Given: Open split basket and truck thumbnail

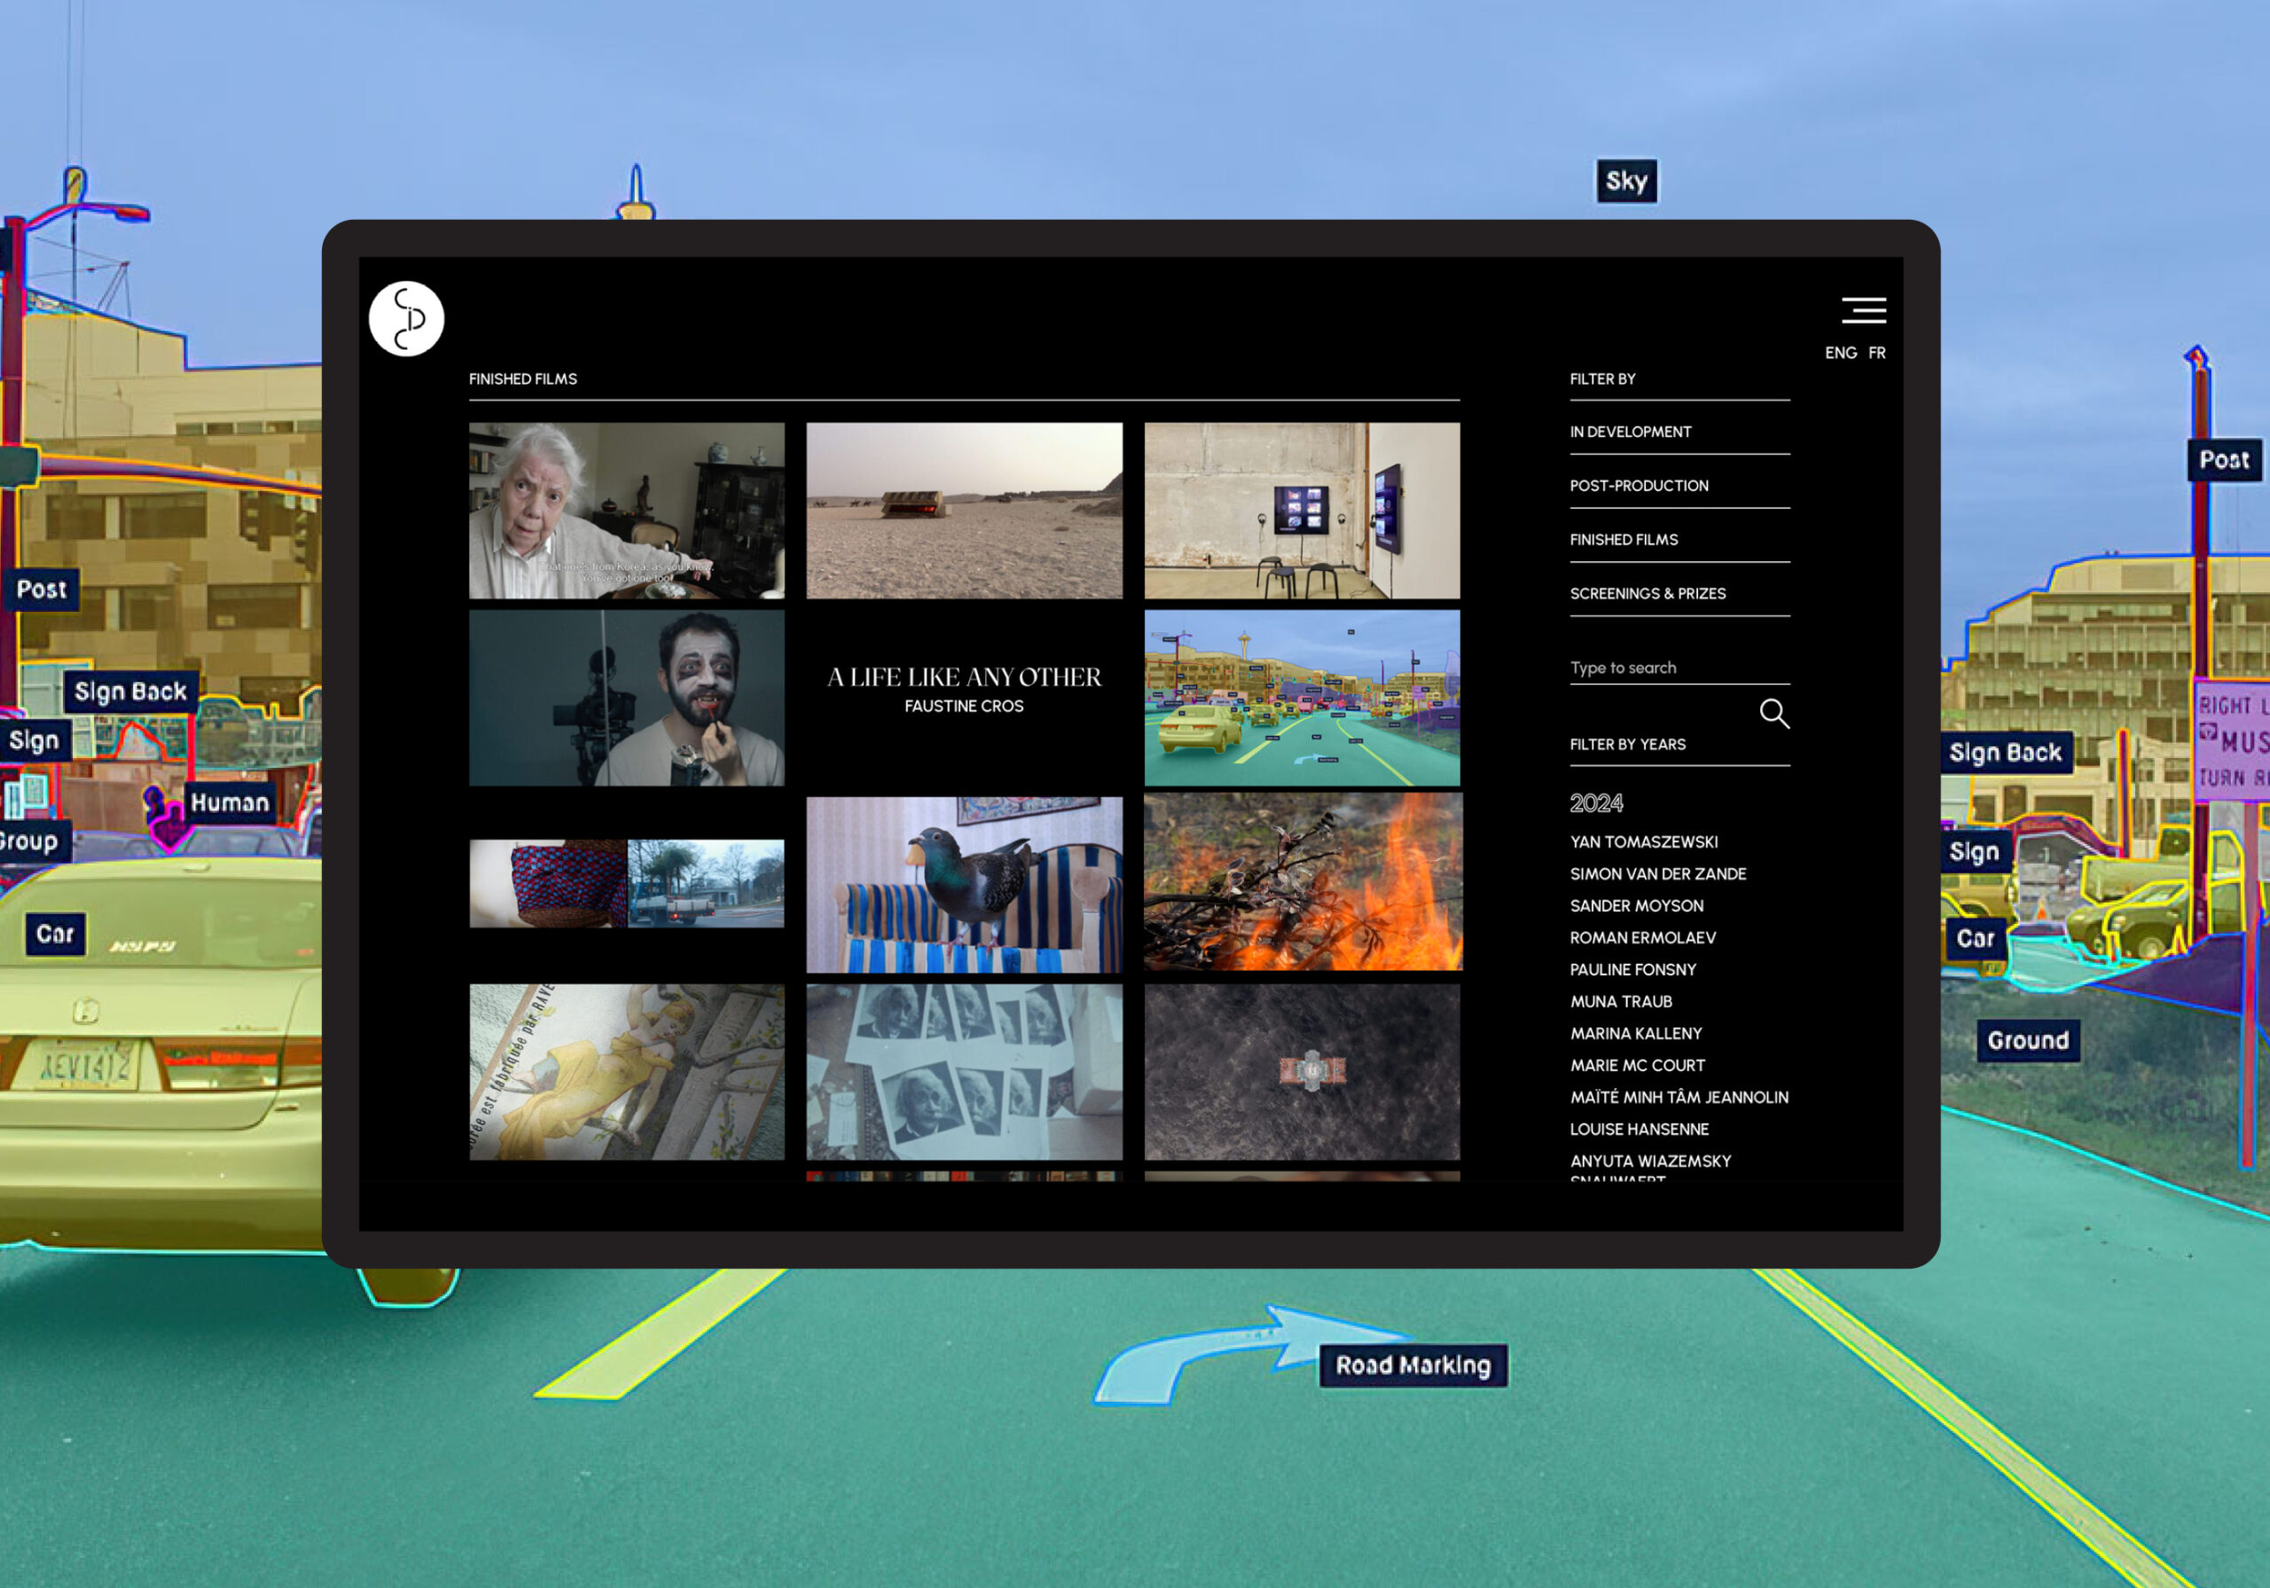Looking at the screenshot, I should pyautogui.click(x=627, y=884).
